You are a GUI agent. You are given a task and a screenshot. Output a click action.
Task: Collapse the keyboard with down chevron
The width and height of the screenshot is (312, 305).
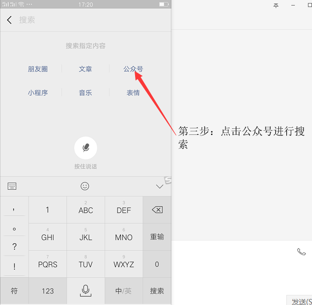tap(160, 186)
